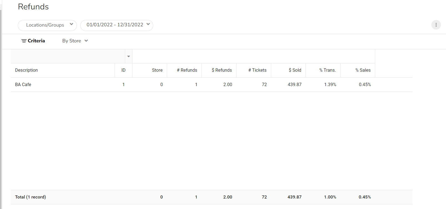Expand the Locations/Groups dropdown
Image resolution: width=446 pixels, height=209 pixels.
click(x=47, y=25)
